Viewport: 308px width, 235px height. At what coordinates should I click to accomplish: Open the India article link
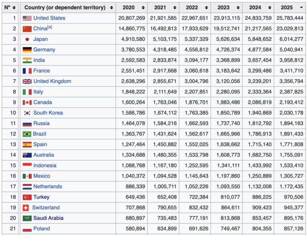pos(39,60)
